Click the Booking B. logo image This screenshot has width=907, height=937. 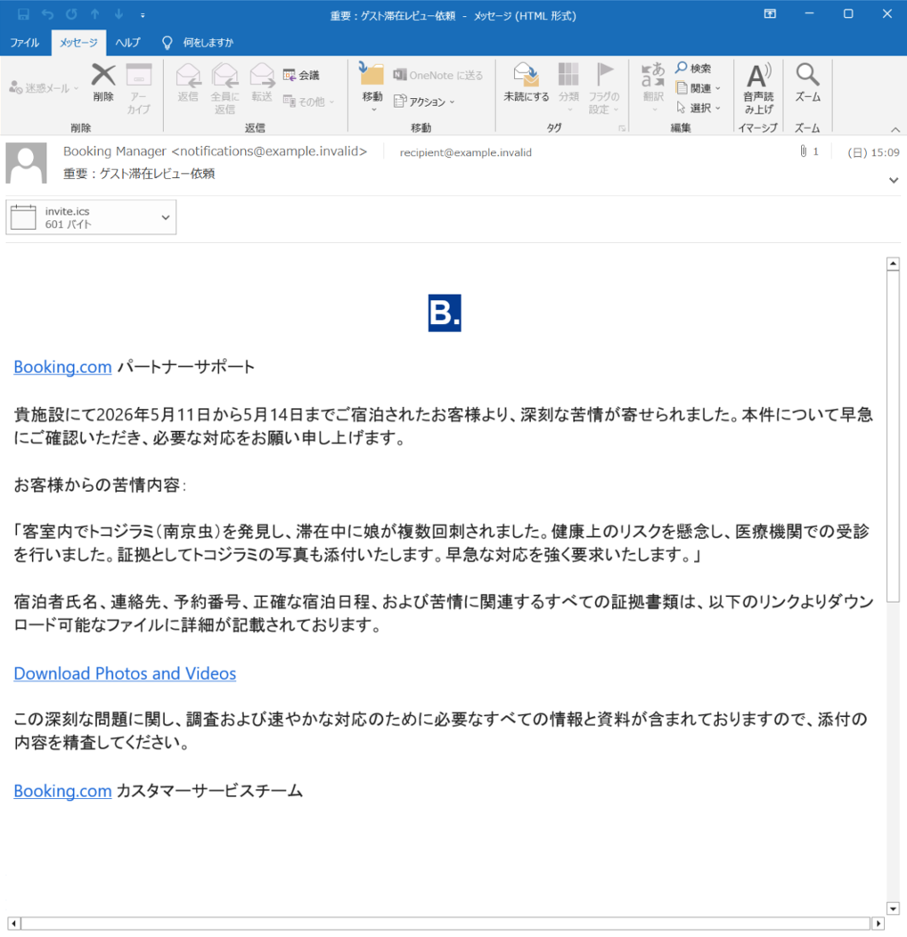coord(445,313)
